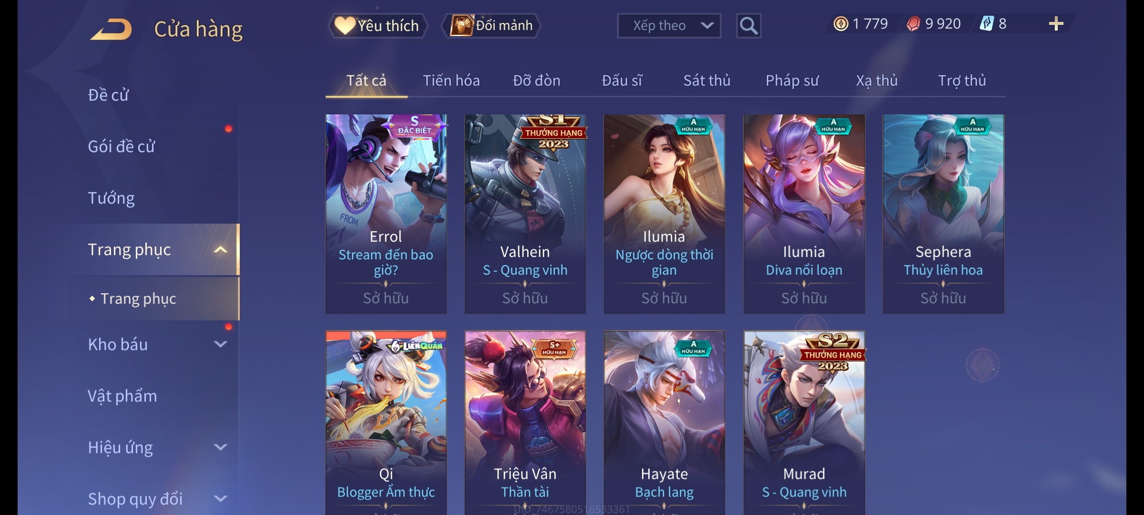1144x515 pixels.
Task: Tap the red gem currency icon
Action: coord(913,24)
